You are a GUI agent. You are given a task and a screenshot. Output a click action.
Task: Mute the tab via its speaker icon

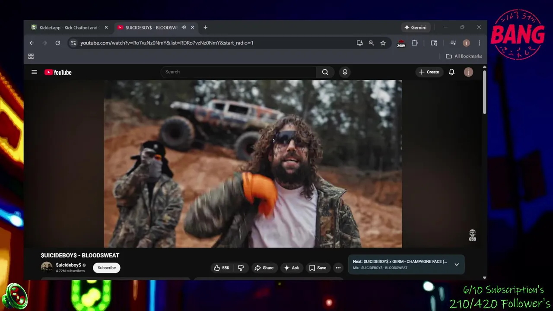coord(184,27)
